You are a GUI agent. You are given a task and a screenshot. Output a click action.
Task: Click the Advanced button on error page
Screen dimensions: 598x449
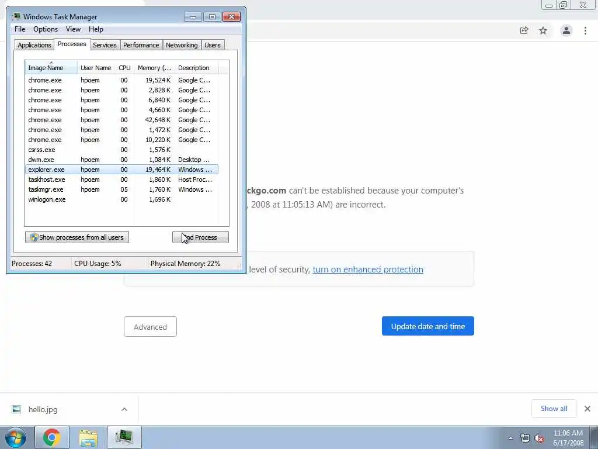150,327
